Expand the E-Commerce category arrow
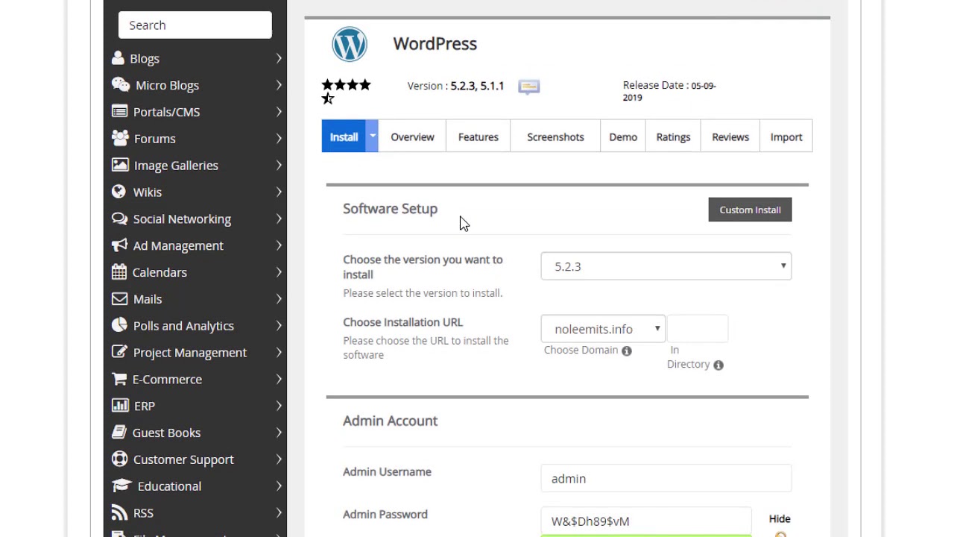 [x=279, y=379]
